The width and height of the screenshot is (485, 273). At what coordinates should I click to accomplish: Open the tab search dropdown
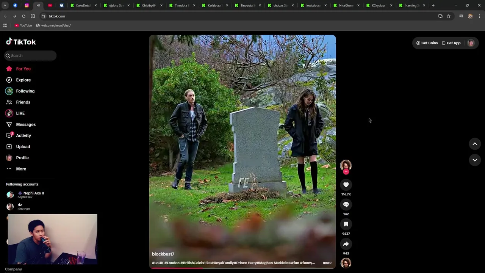(x=5, y=5)
